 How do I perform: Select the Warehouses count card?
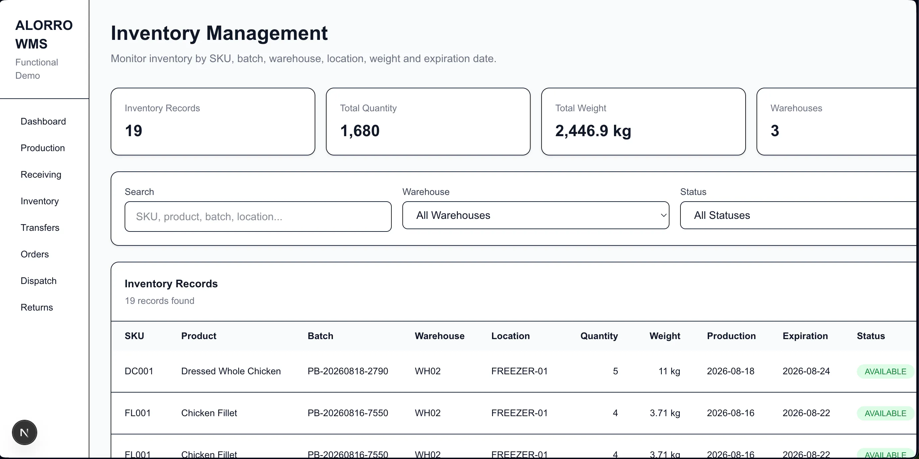click(x=837, y=122)
